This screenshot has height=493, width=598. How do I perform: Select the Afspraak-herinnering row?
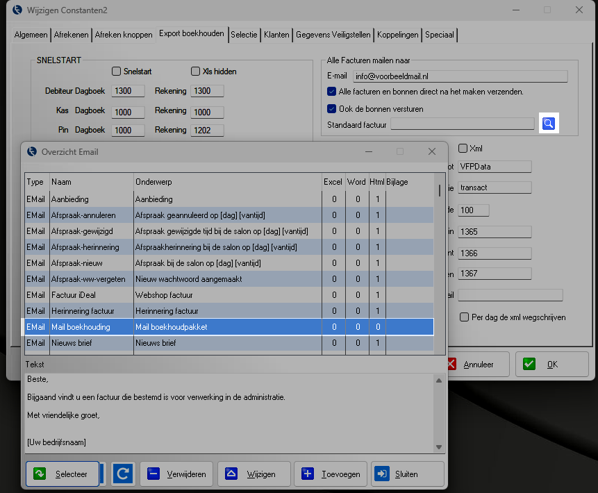coord(229,247)
